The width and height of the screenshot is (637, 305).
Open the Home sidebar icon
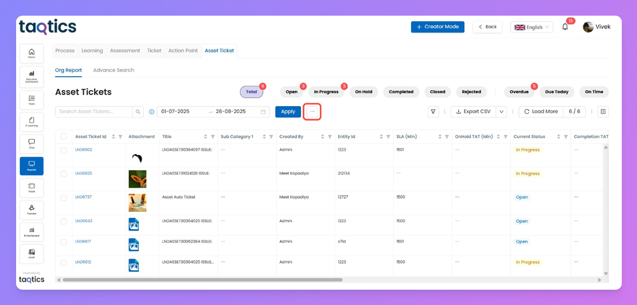tap(31, 53)
